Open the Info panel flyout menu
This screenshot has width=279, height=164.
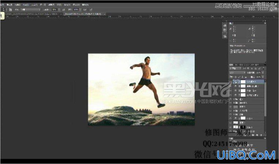[x=265, y=23]
